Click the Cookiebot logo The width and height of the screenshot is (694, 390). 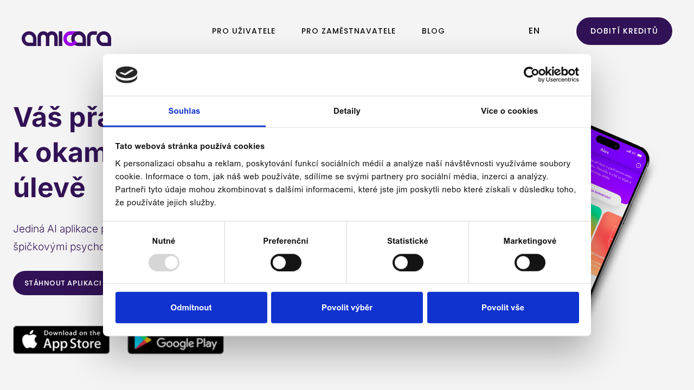tap(551, 74)
